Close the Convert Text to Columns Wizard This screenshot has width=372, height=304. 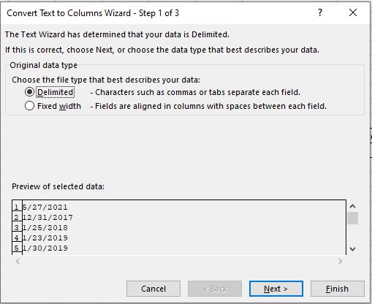[x=353, y=12]
